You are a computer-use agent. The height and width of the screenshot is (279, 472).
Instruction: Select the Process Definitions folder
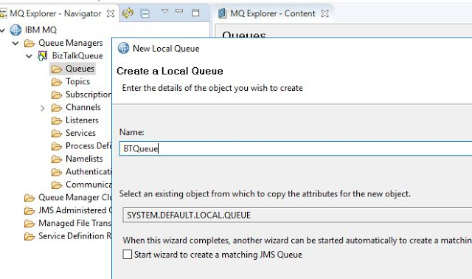tap(88, 146)
